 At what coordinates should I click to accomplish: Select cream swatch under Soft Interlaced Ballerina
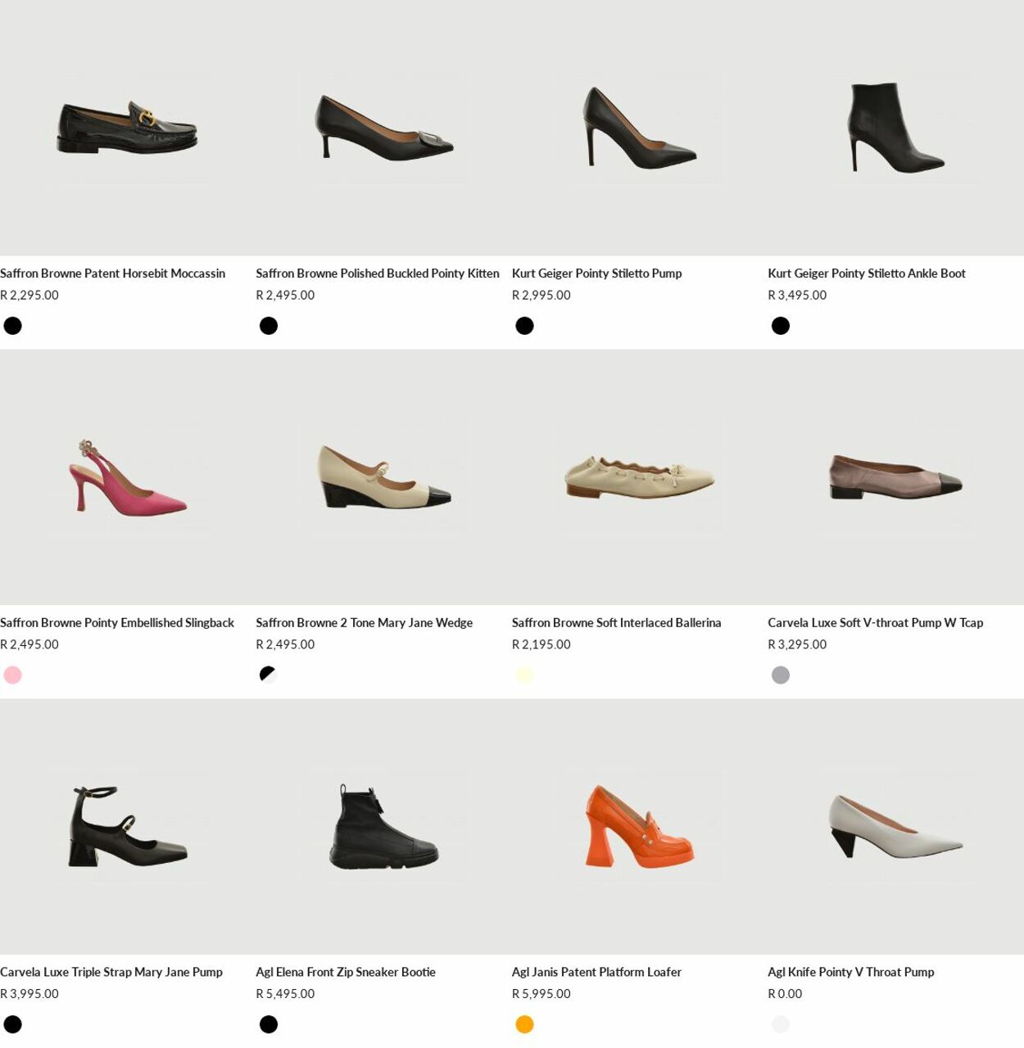(x=525, y=675)
